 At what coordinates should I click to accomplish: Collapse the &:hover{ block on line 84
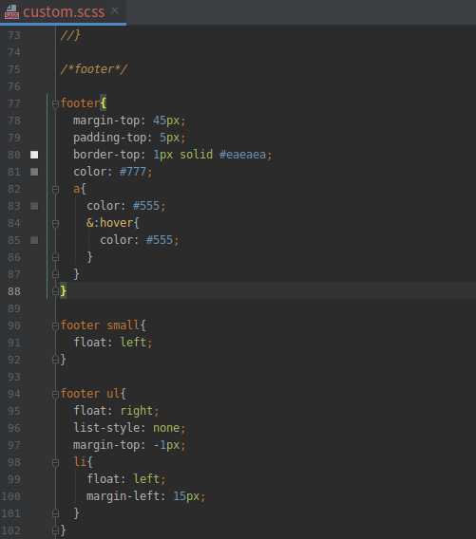(x=55, y=223)
